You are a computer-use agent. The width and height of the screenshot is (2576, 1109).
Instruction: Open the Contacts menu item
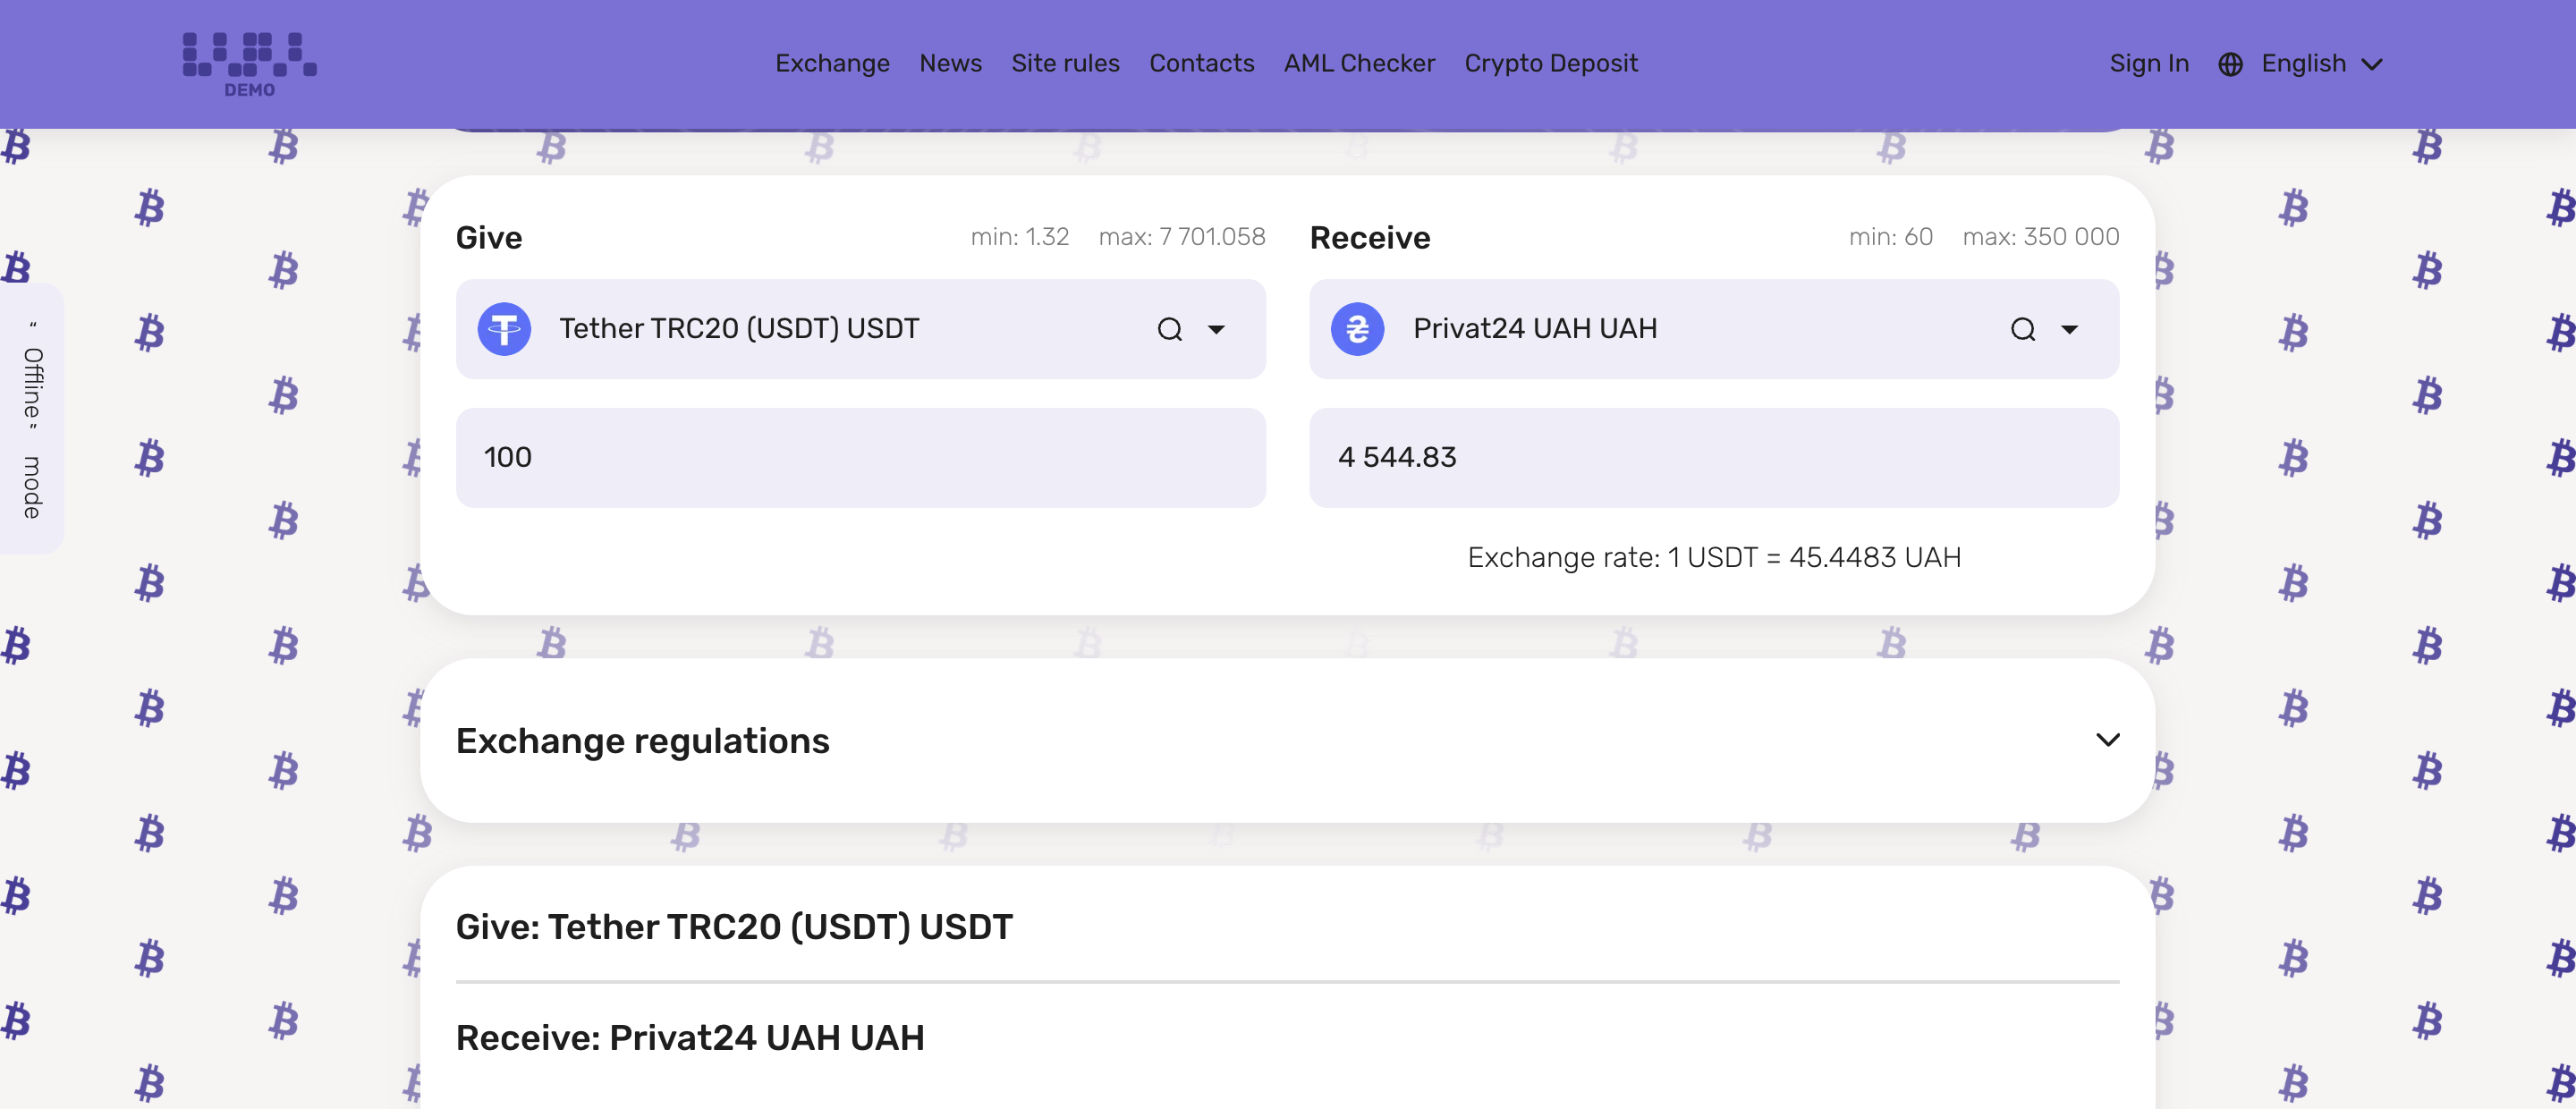(x=1201, y=63)
